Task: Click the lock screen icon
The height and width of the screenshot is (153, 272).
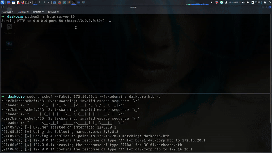Action: click(265, 2)
